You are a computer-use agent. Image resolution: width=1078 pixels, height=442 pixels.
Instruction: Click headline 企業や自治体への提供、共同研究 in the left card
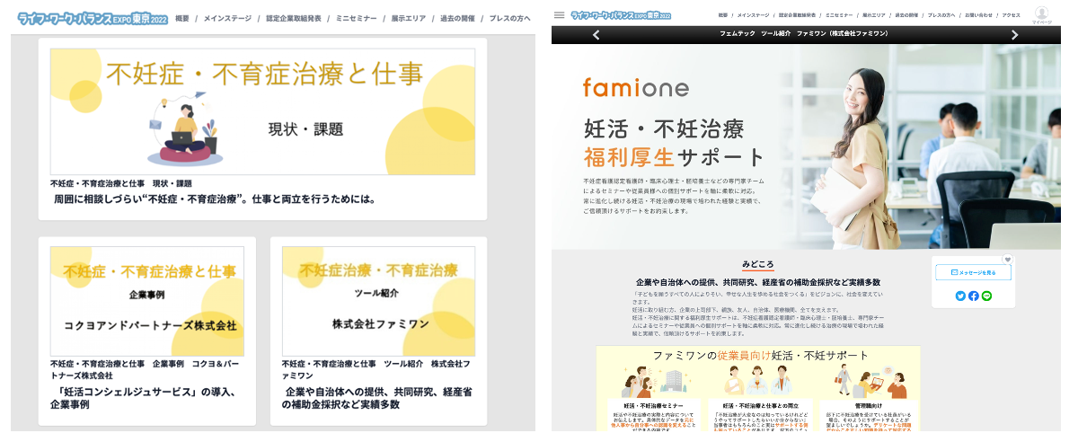coord(378,399)
